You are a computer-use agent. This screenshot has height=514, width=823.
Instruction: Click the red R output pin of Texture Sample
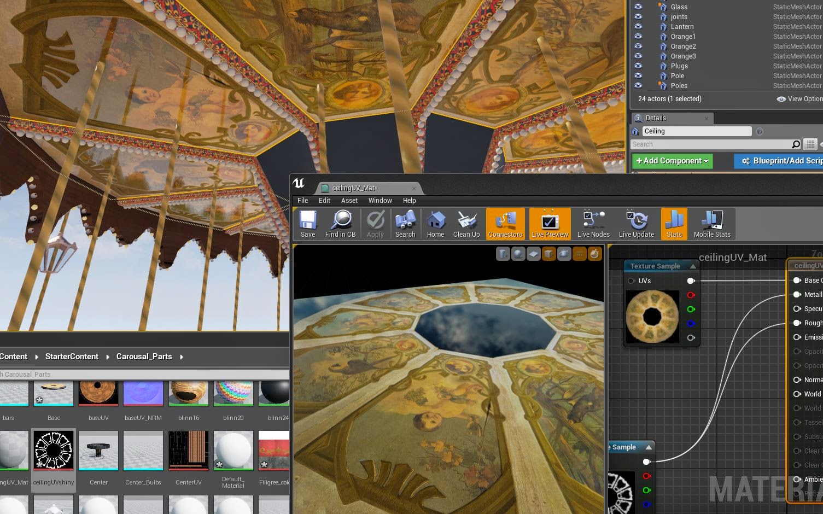click(691, 295)
